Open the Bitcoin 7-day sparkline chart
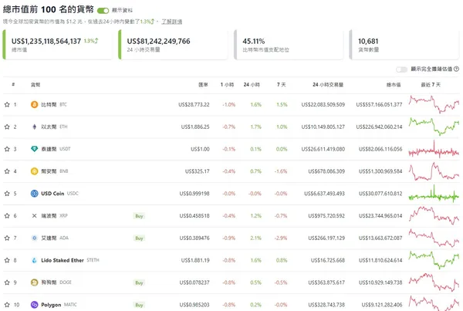 [x=434, y=104]
